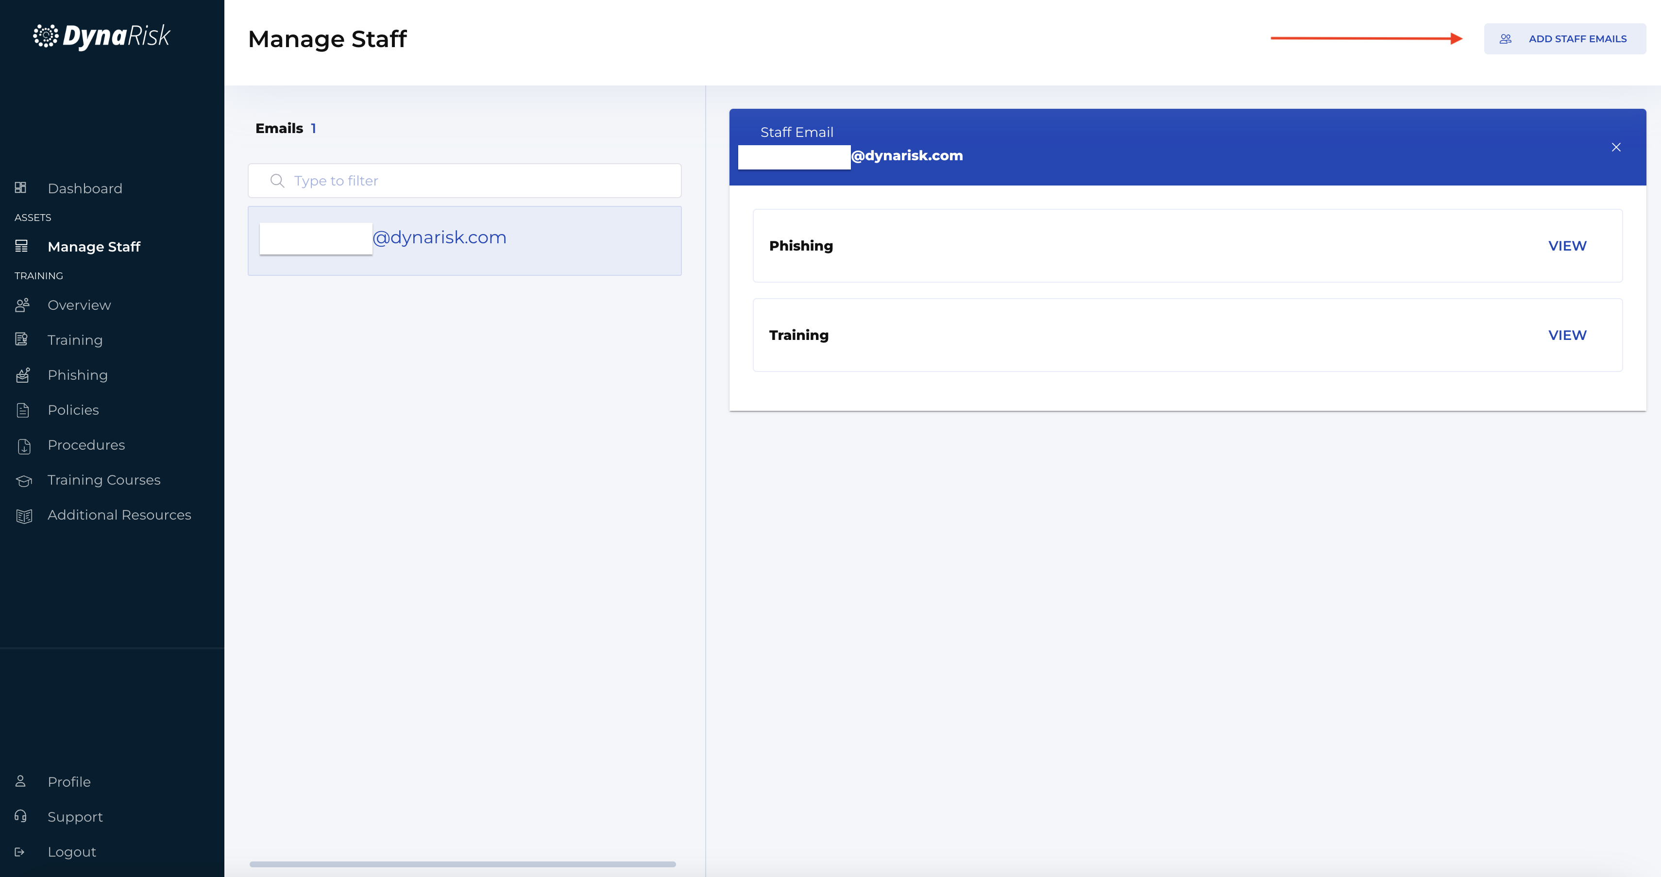This screenshot has height=877, width=1661.
Task: Click the Procedures download-file icon
Action: [x=24, y=446]
